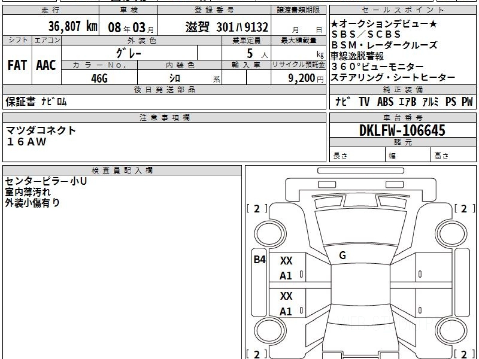Click the 内装色 header

[x=180, y=65]
